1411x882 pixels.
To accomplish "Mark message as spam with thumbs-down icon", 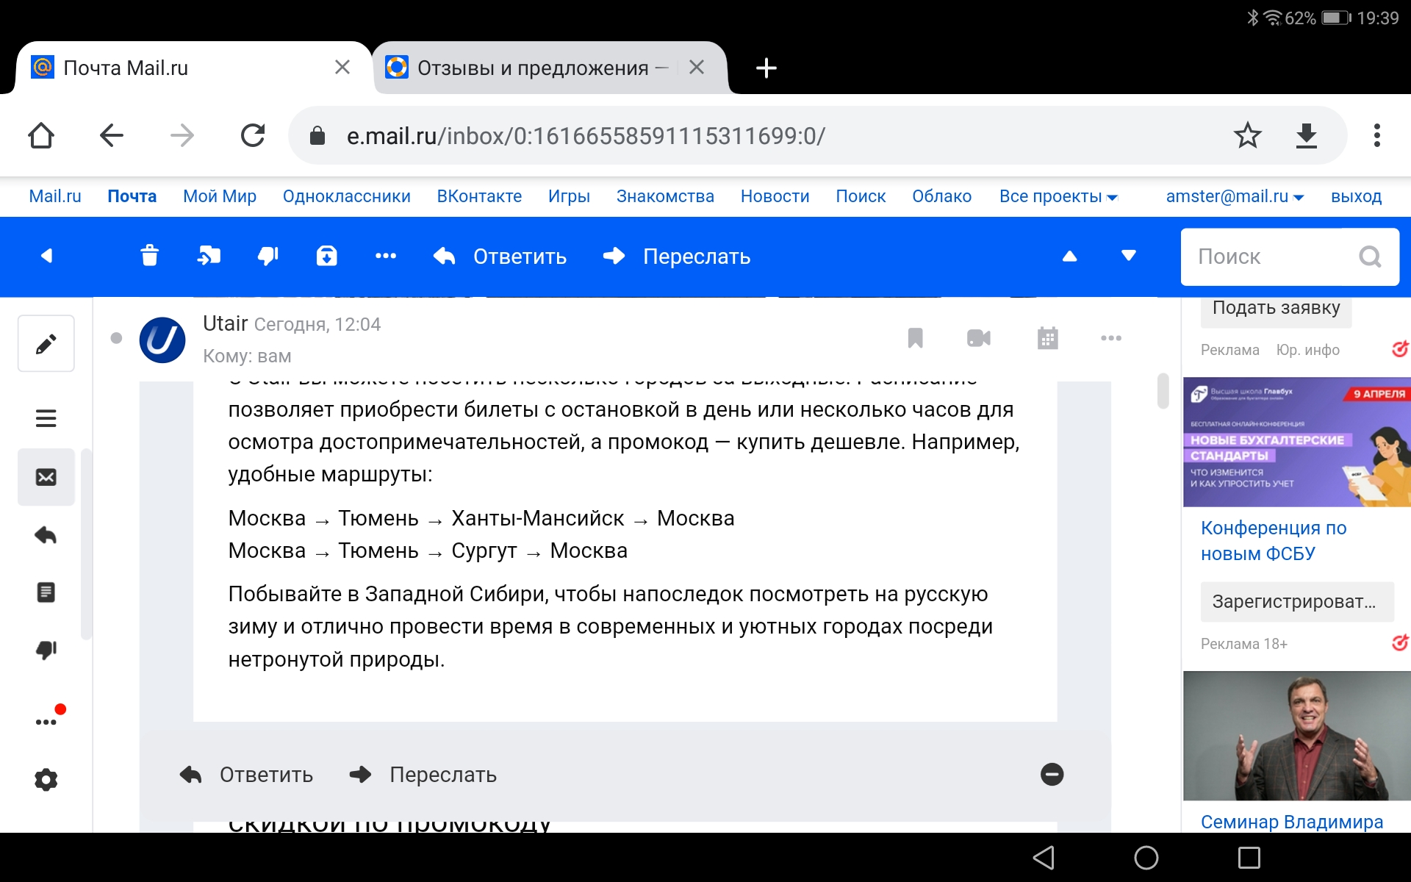I will tap(268, 256).
